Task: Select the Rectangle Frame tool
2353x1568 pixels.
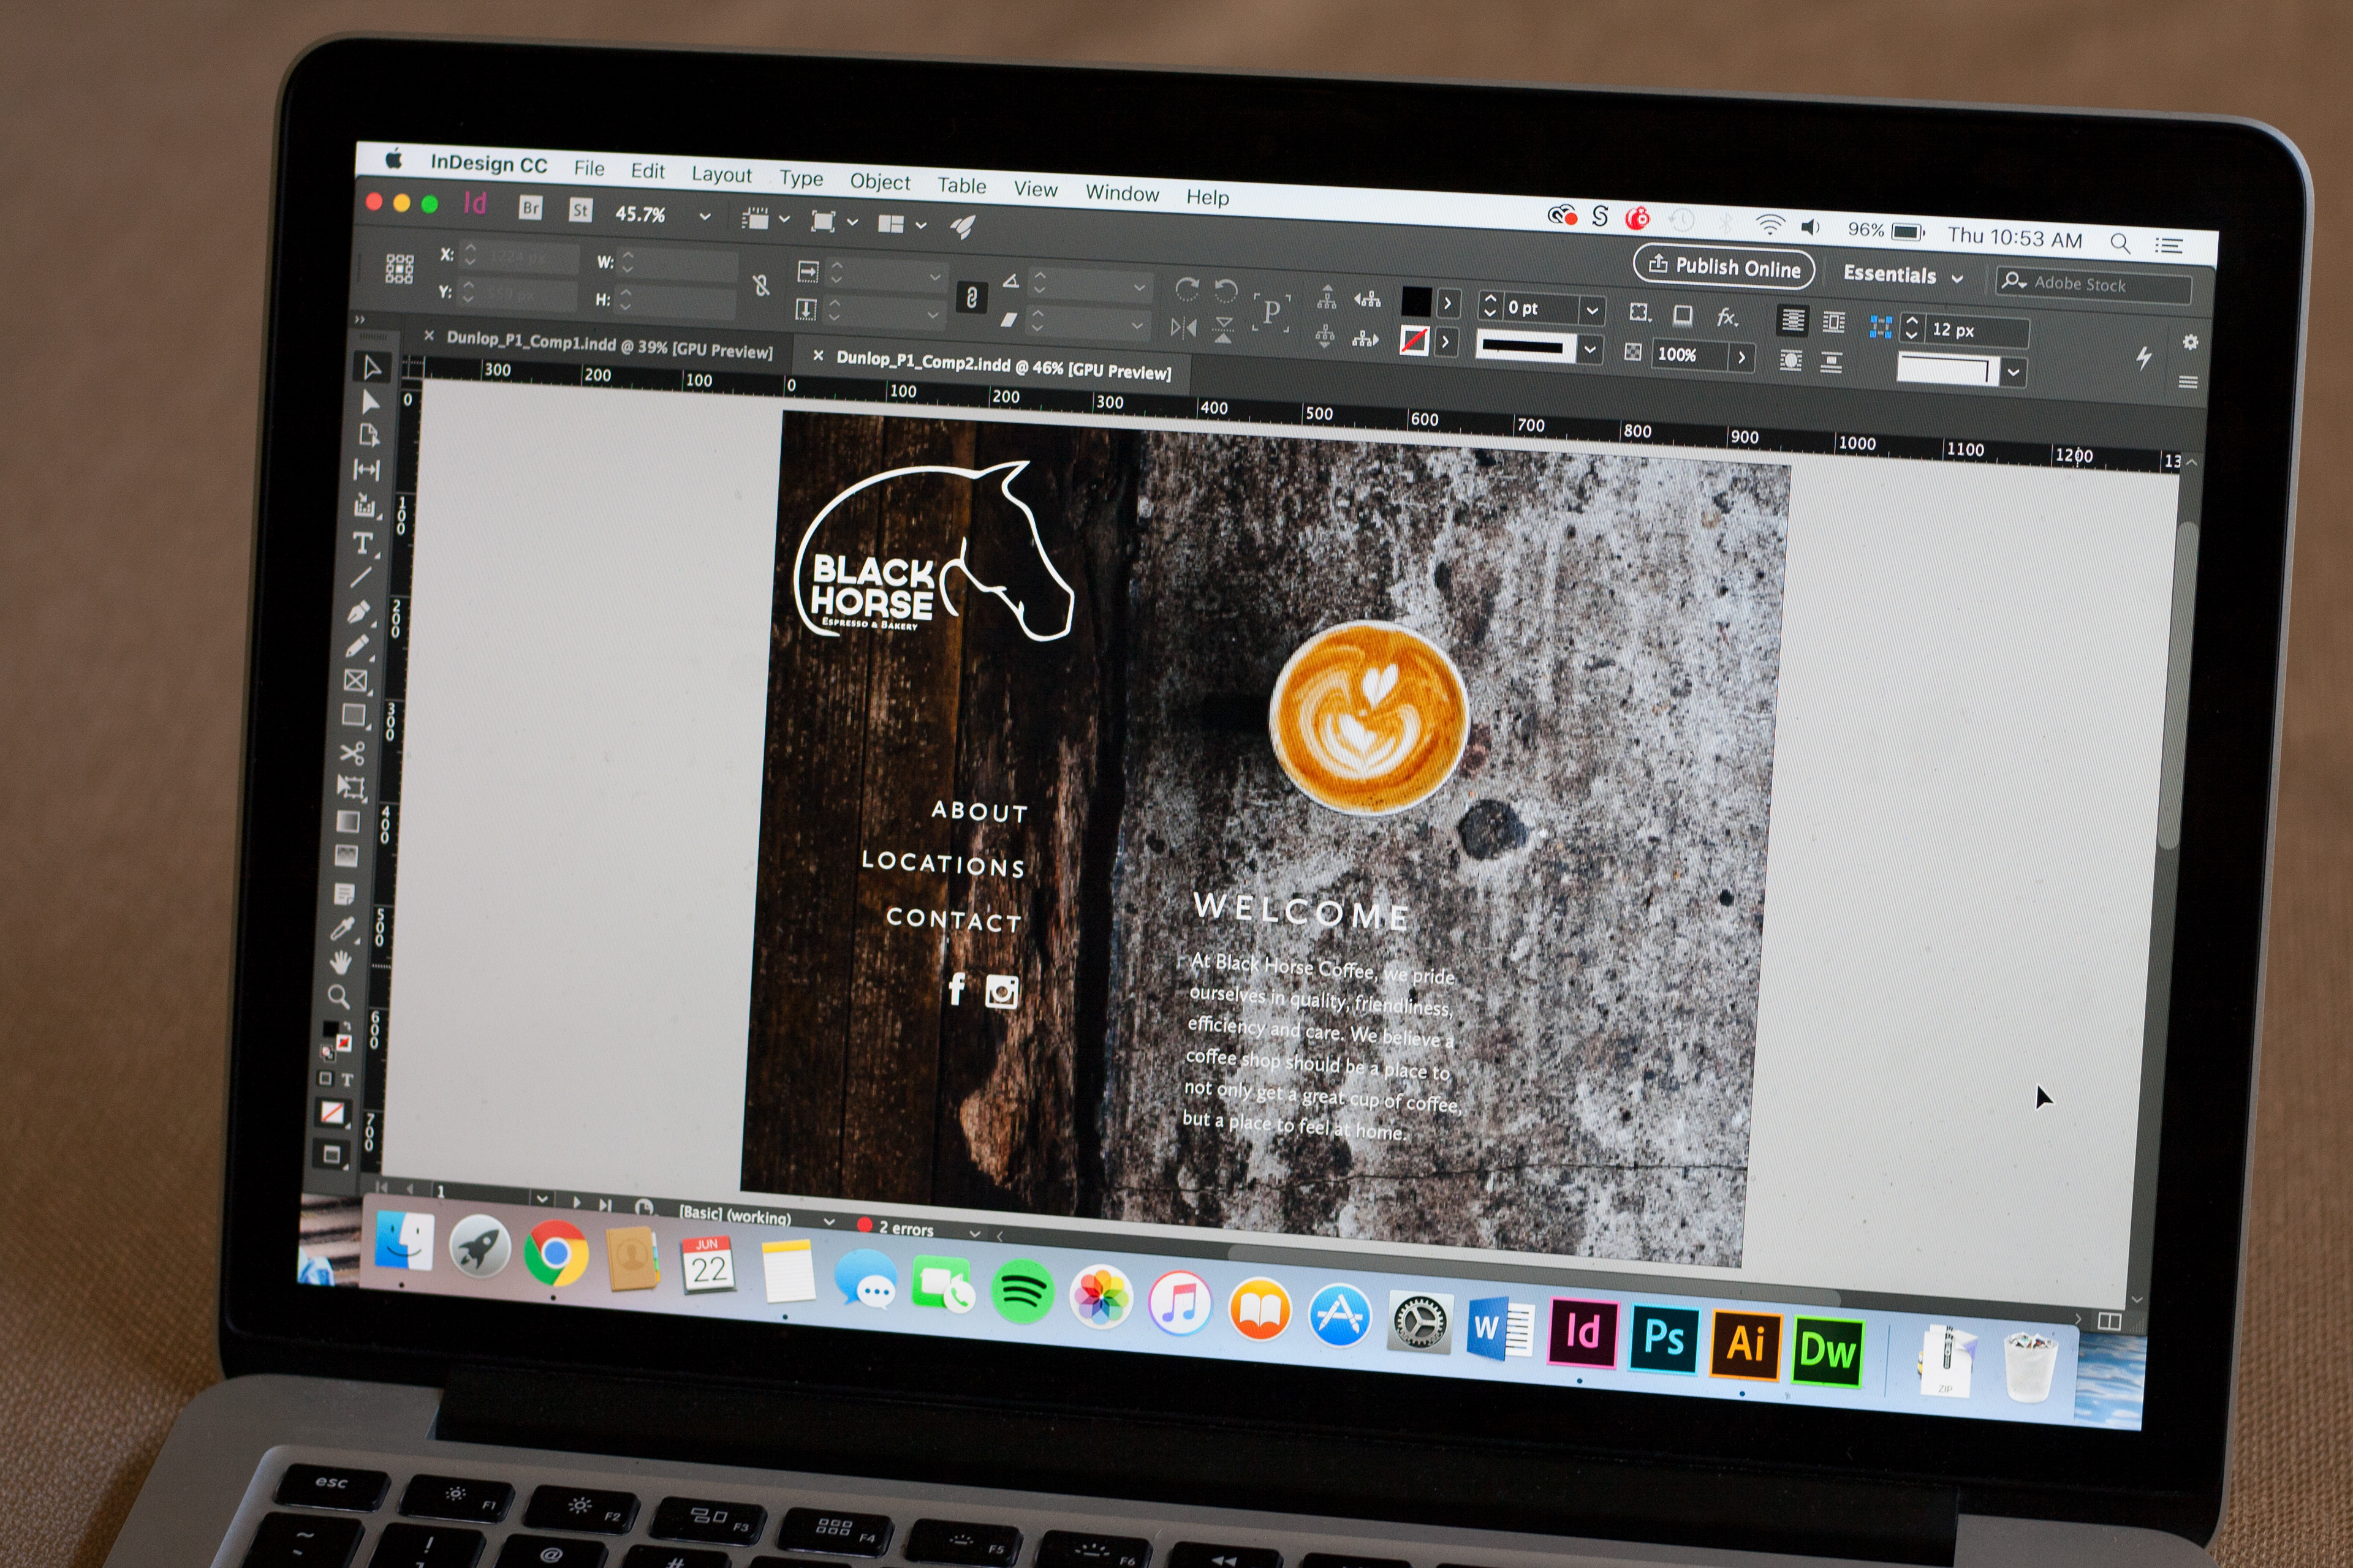Action: coord(355,681)
